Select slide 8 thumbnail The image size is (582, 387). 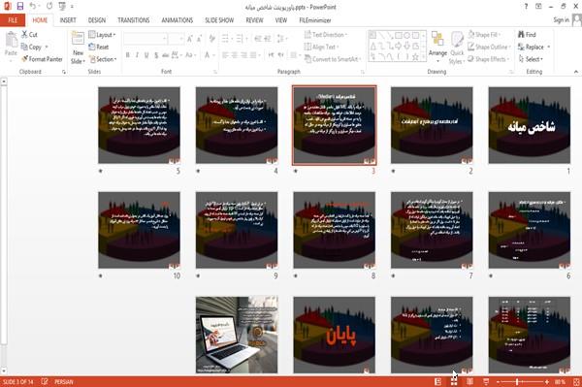[x=334, y=230]
